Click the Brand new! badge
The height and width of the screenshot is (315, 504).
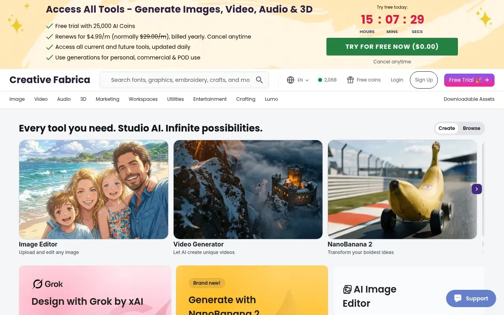207,283
